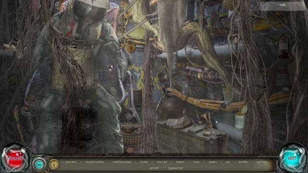308x173 pixels.
Task: Select 'lock' in the item list
Action: (196, 162)
